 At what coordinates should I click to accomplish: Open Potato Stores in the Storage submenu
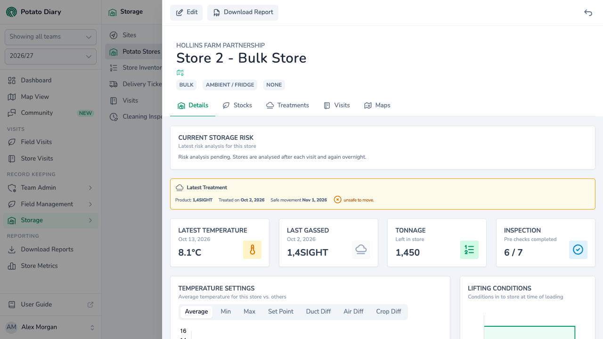134,52
